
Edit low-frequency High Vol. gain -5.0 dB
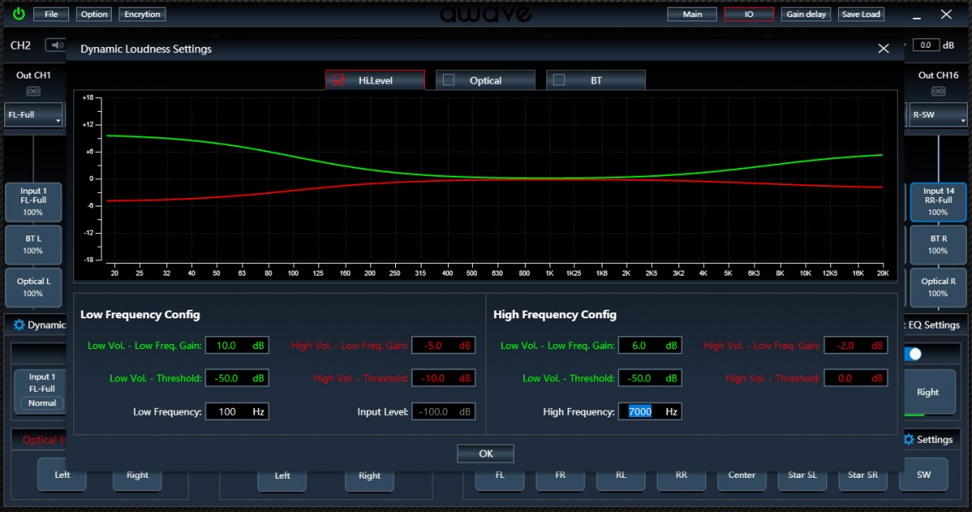443,346
